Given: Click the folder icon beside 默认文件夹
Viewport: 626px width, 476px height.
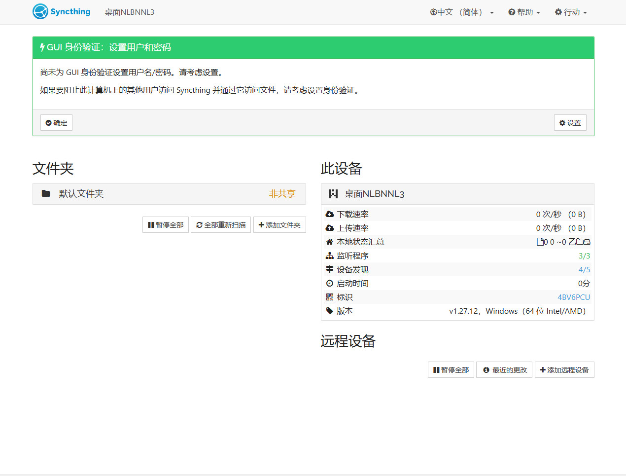Looking at the screenshot, I should click(x=46, y=193).
